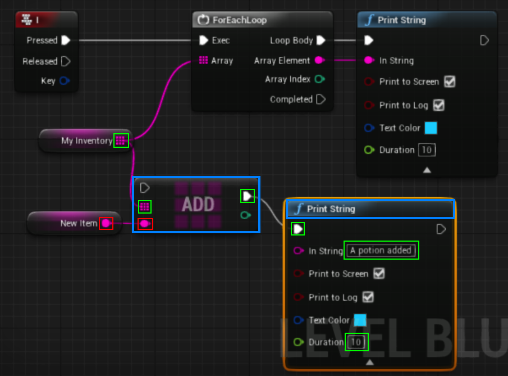Collapse bottom Print String advanced options arrow
Viewport: 508px width, 376px height.
click(370, 362)
